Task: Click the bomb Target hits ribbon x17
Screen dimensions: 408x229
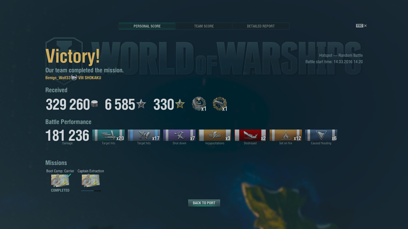Action: (144, 135)
